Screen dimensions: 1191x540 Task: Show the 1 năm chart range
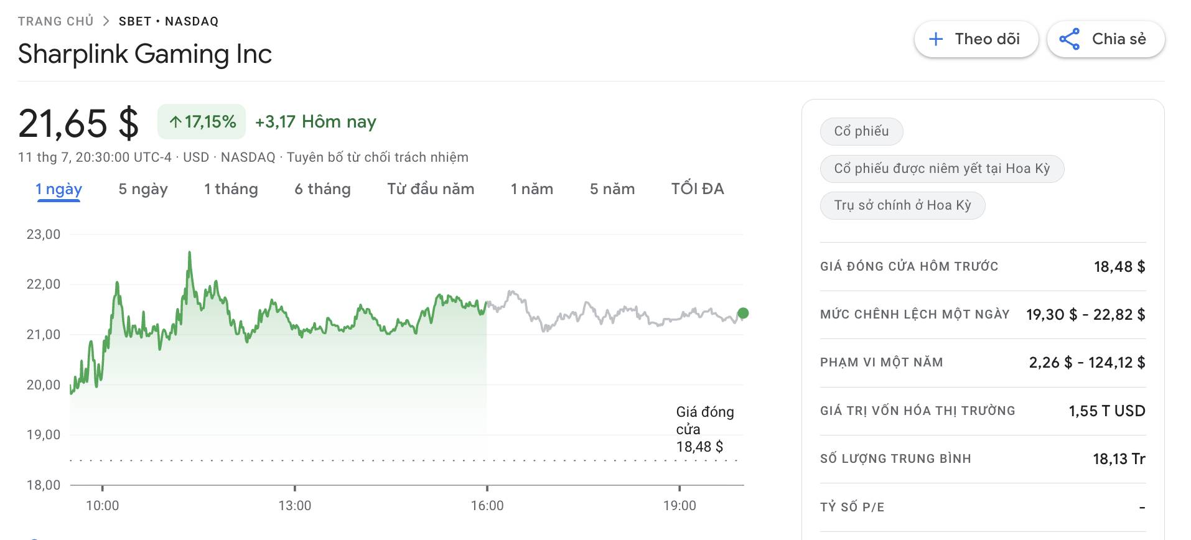point(532,189)
